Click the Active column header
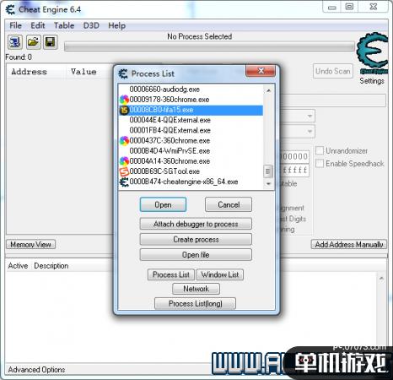The image size is (393, 380). point(18,266)
